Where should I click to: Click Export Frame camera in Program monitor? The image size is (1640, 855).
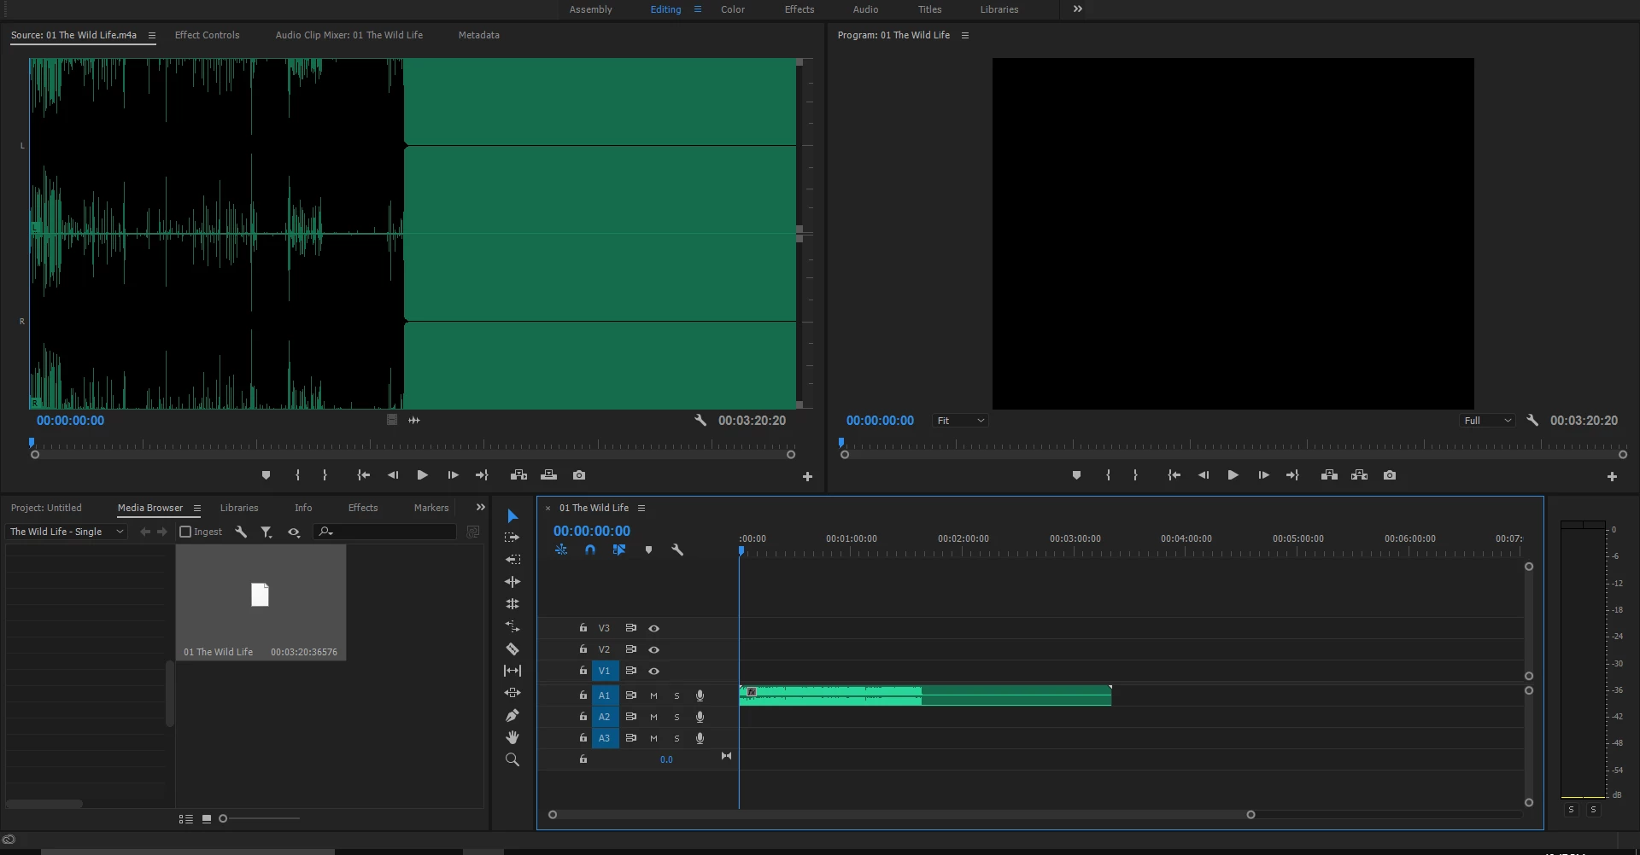click(1390, 475)
